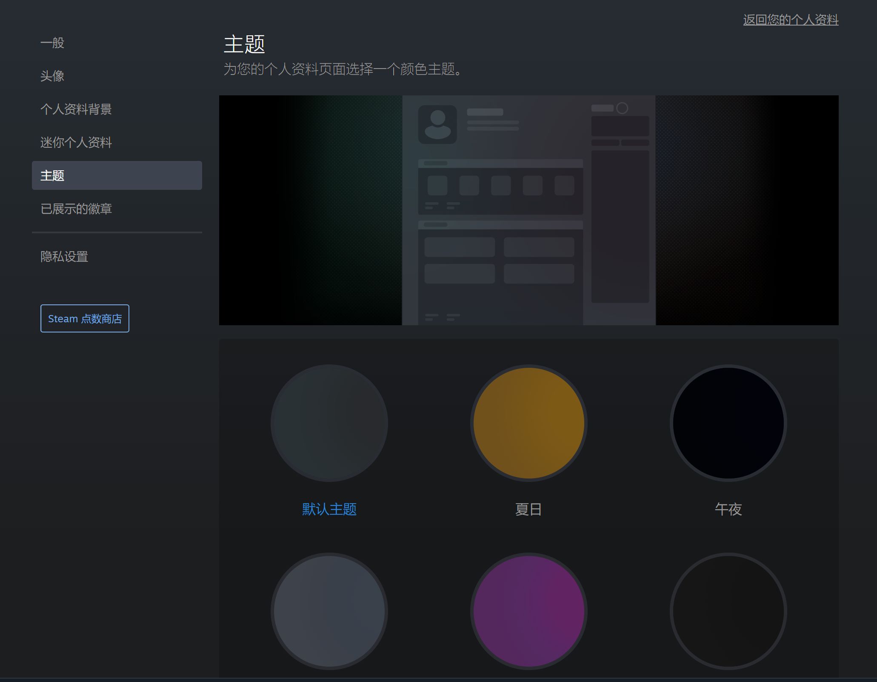
Task: Click the Steam 点数商店 button
Action: click(x=84, y=318)
